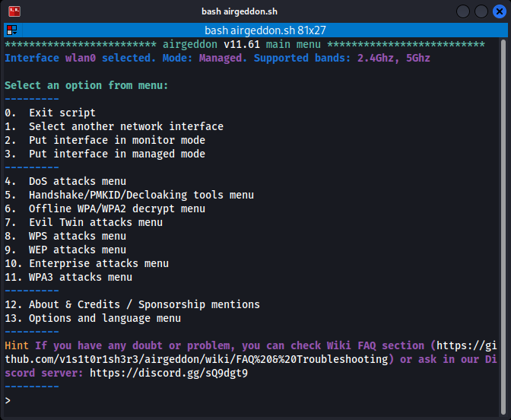Click the '>' command prompt line
The image size is (511, 420).
tap(8, 400)
